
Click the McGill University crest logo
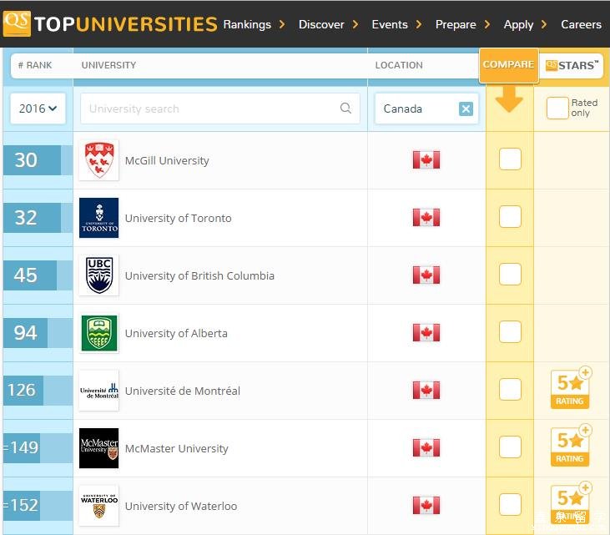pos(98,160)
